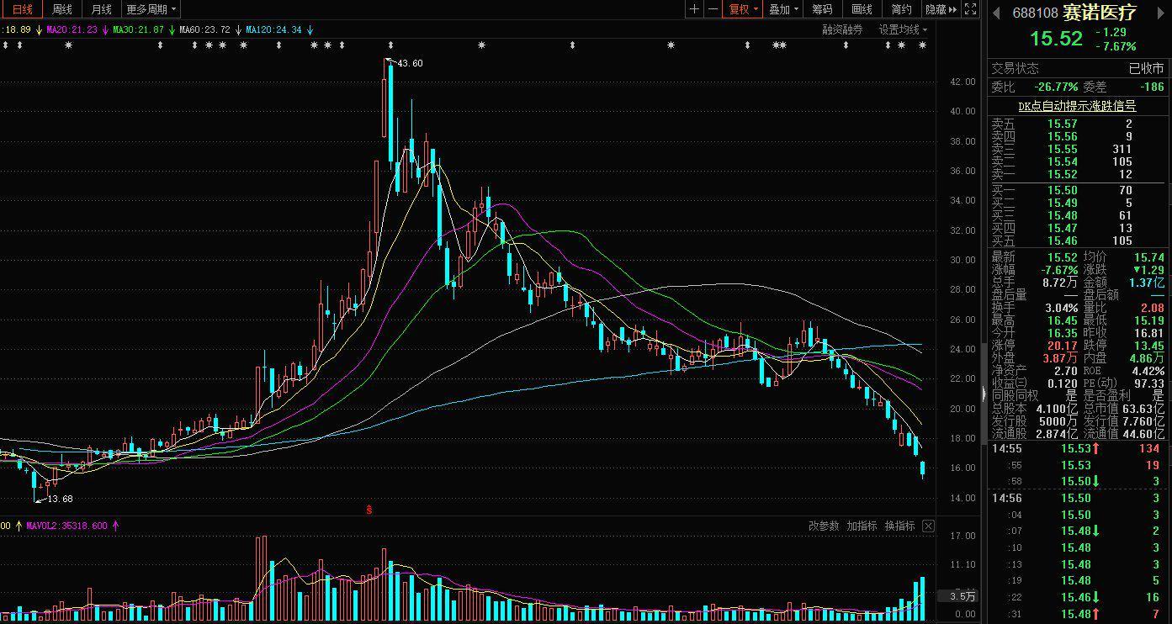Click the MAVOL2 up arrow indicator
This screenshot has width=1172, height=624.
(x=115, y=526)
